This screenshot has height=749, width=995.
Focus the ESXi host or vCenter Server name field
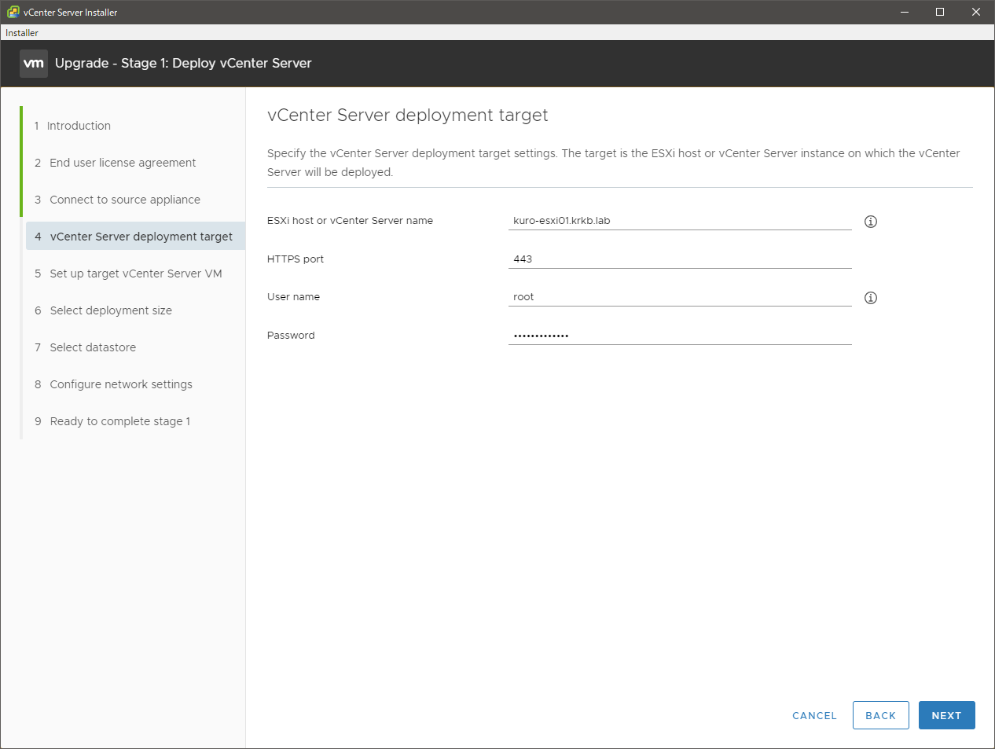click(679, 221)
